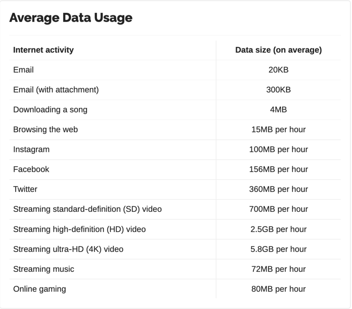This screenshot has height=309, width=352.
Task: Click the Online gaming row label
Action: [40, 289]
